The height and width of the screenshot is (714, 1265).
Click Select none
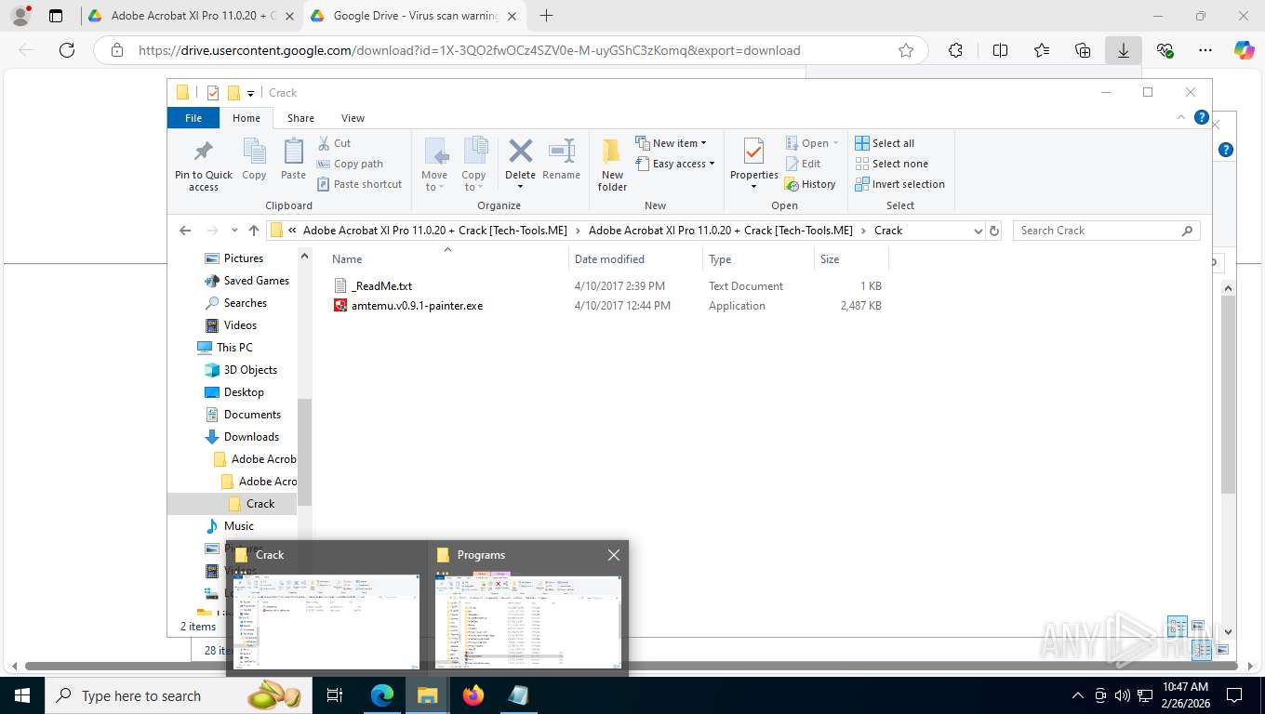(891, 164)
